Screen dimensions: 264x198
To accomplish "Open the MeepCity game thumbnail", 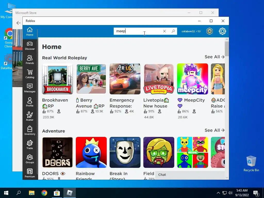I will 192,79.
